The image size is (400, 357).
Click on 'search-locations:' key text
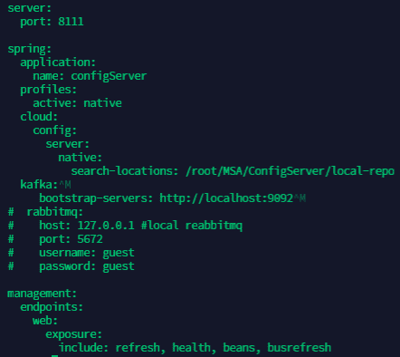[x=125, y=171]
